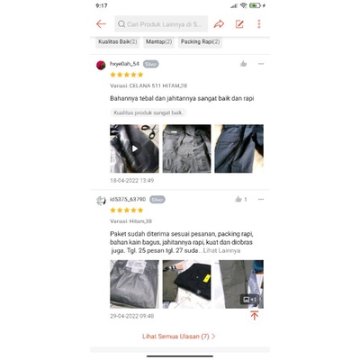Play the video in the first review
The width and height of the screenshot is (360, 360).
(x=134, y=148)
